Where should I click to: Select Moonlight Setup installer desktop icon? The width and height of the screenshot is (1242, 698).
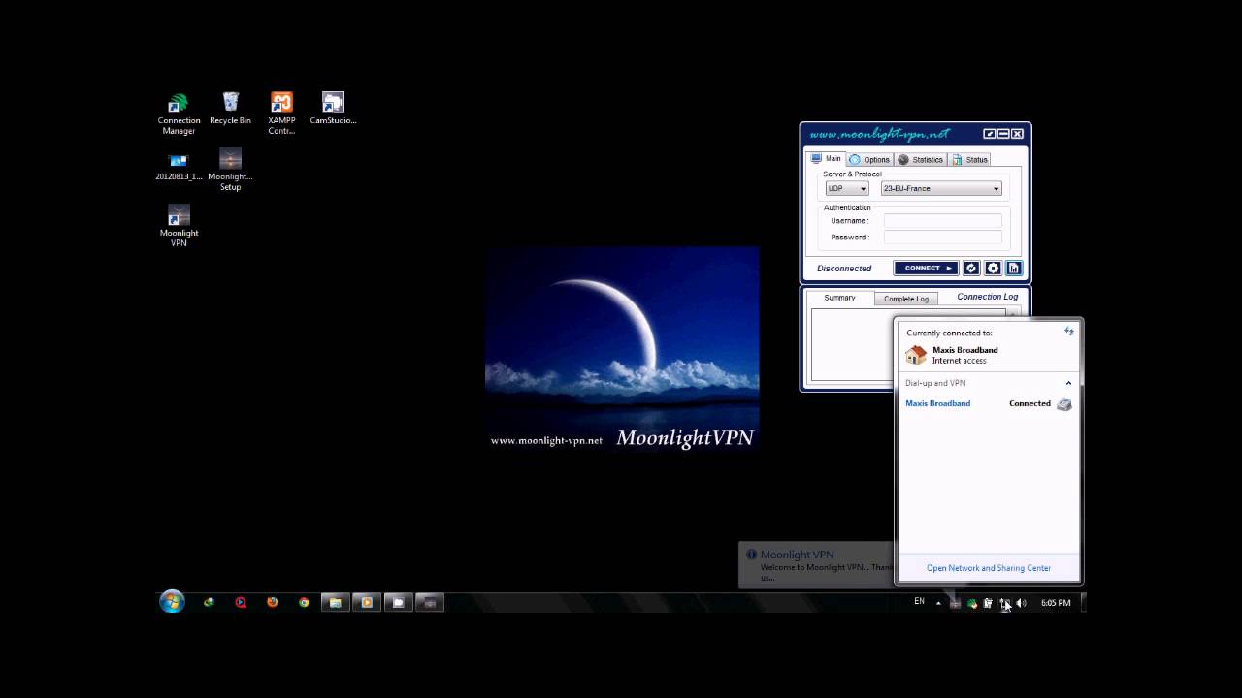pos(230,170)
